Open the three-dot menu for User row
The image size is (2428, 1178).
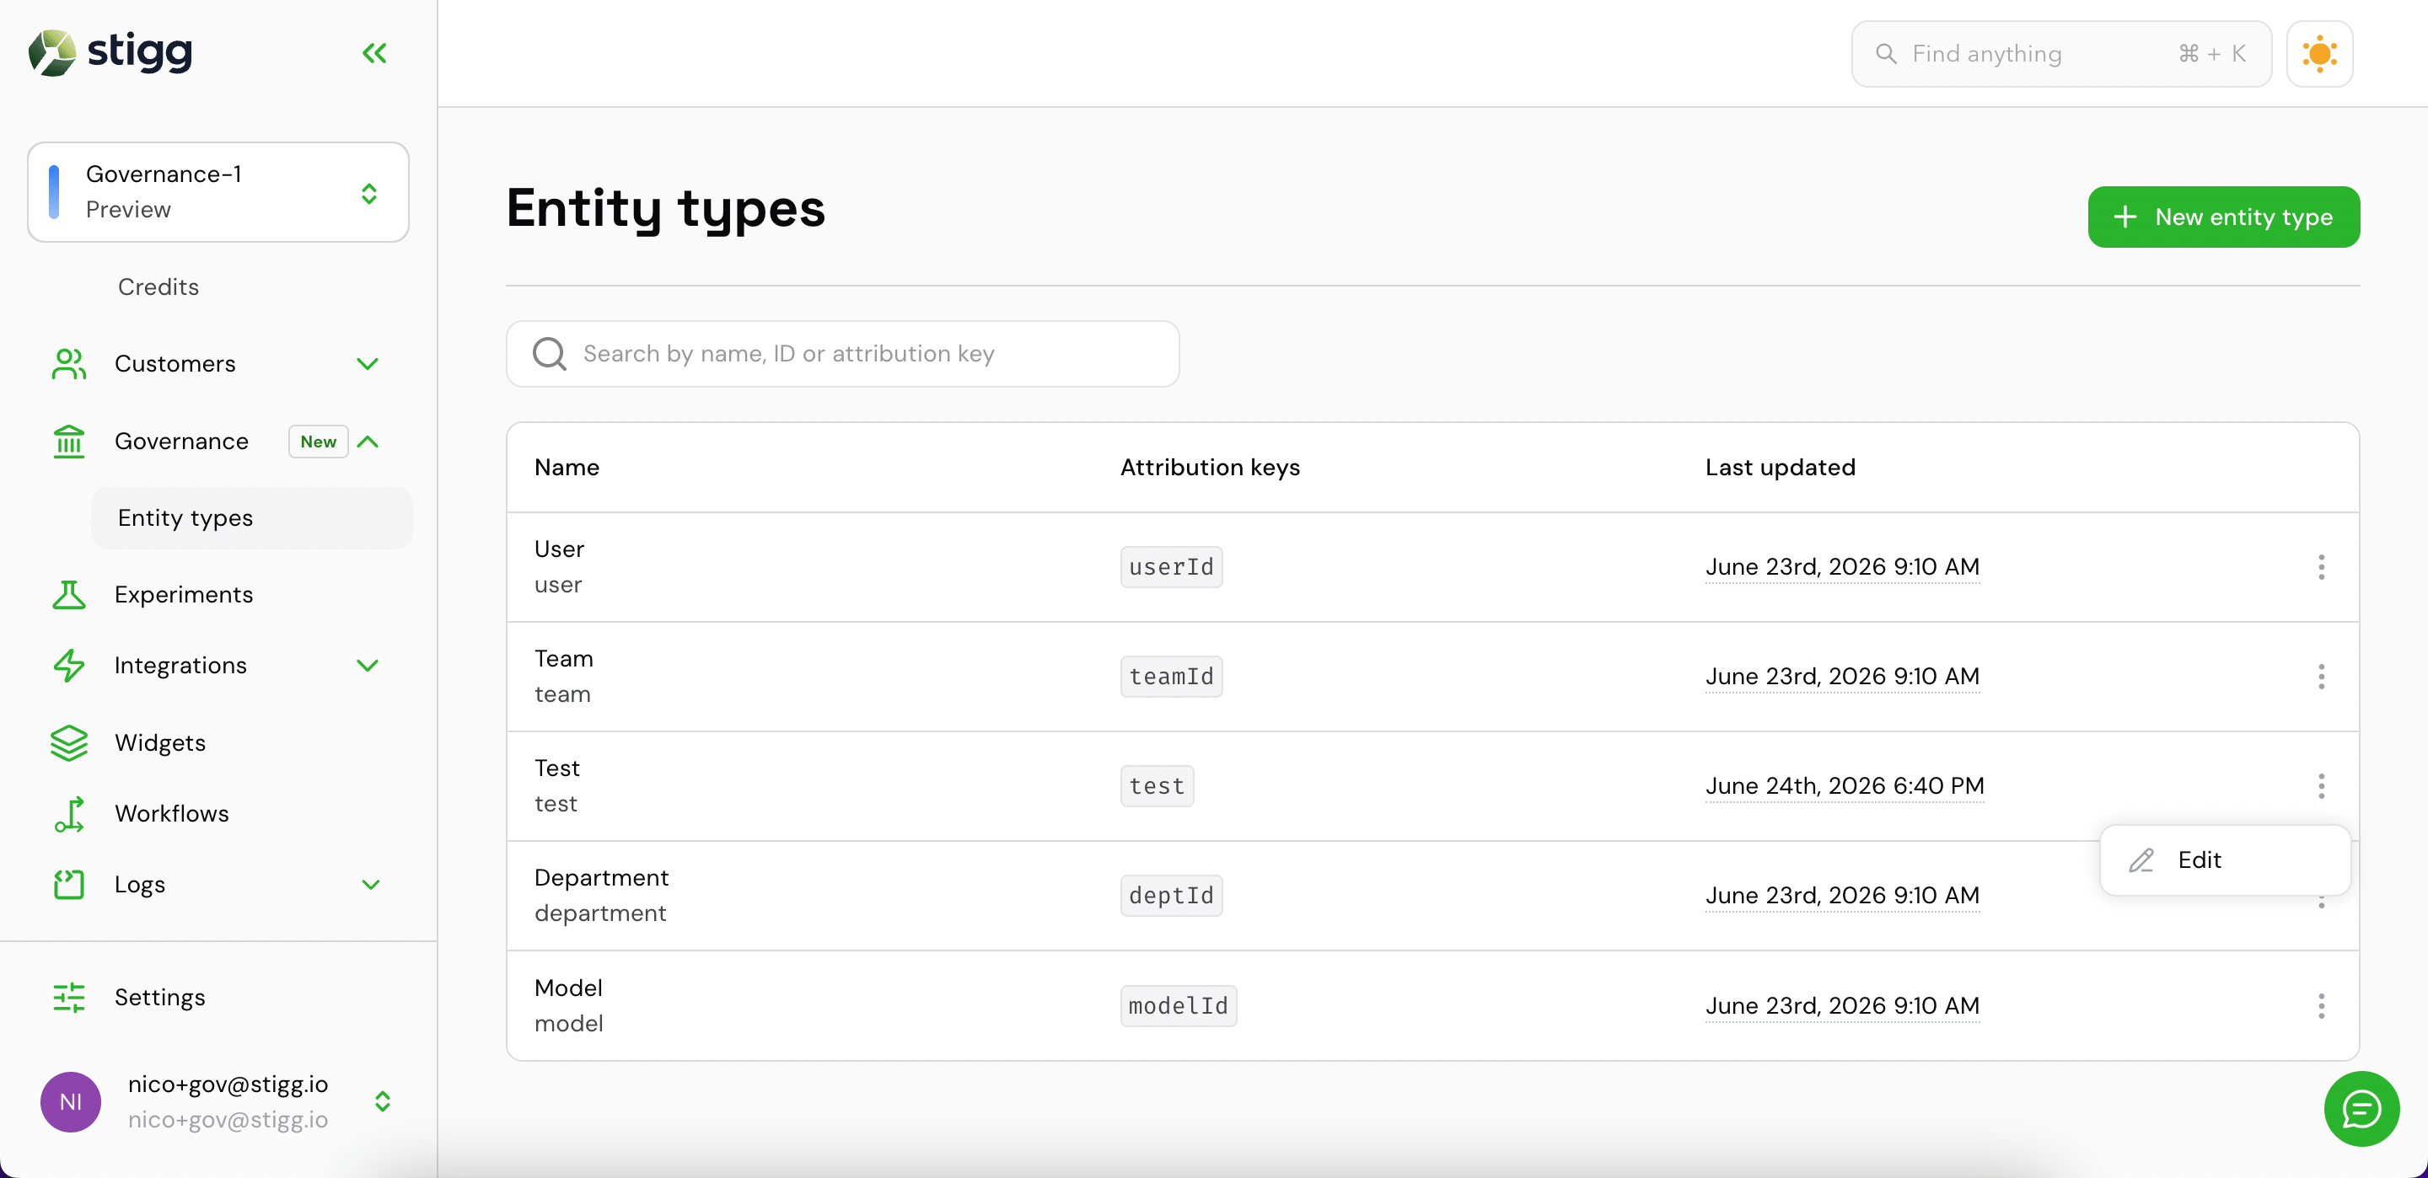pos(2321,566)
